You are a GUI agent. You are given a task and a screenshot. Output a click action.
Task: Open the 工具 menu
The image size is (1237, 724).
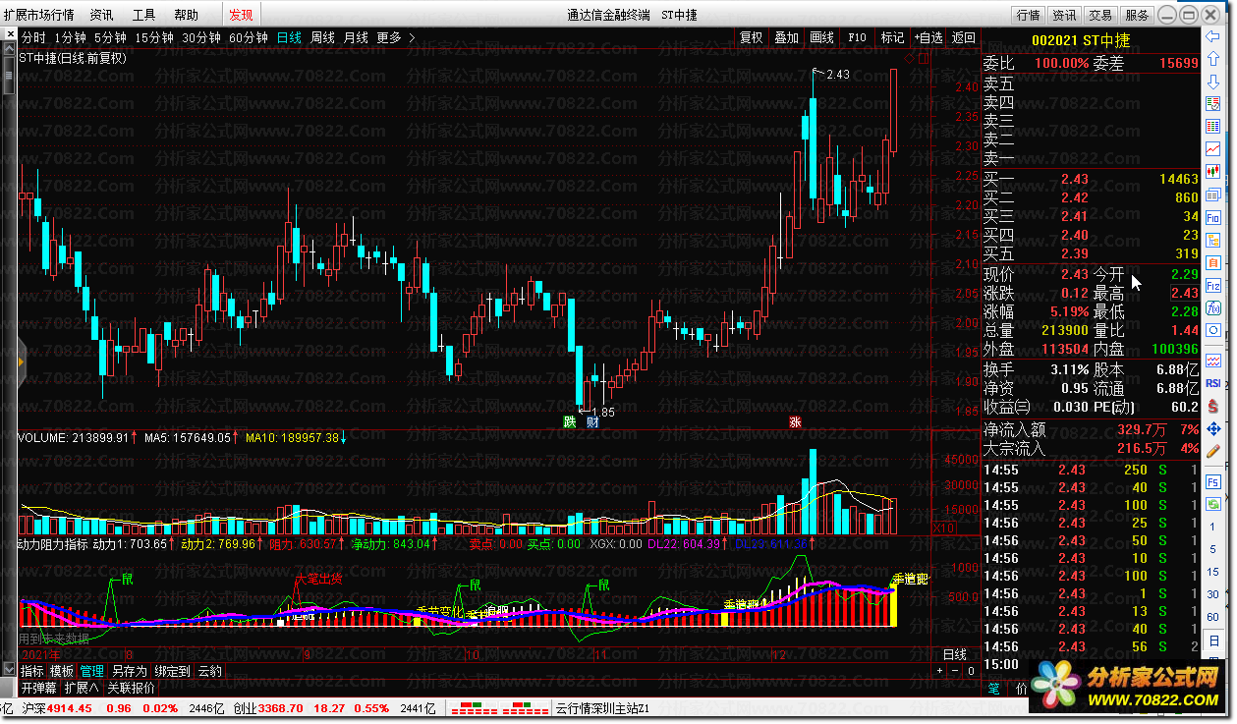click(x=143, y=15)
